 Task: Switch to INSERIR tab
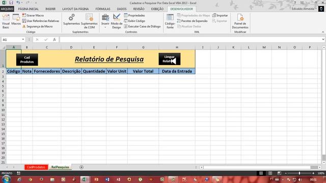[x=50, y=9]
